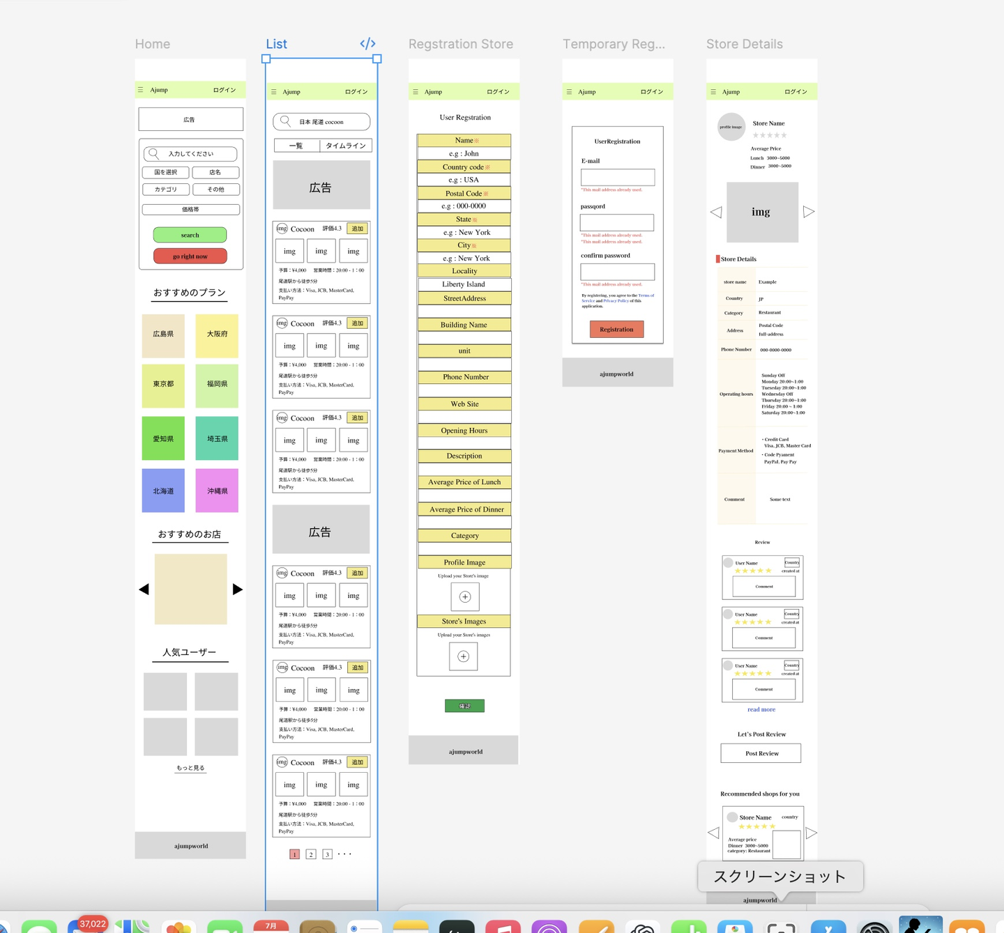The image size is (1004, 933).
Task: Select the 埼玉県 tile
Action: tap(217, 438)
